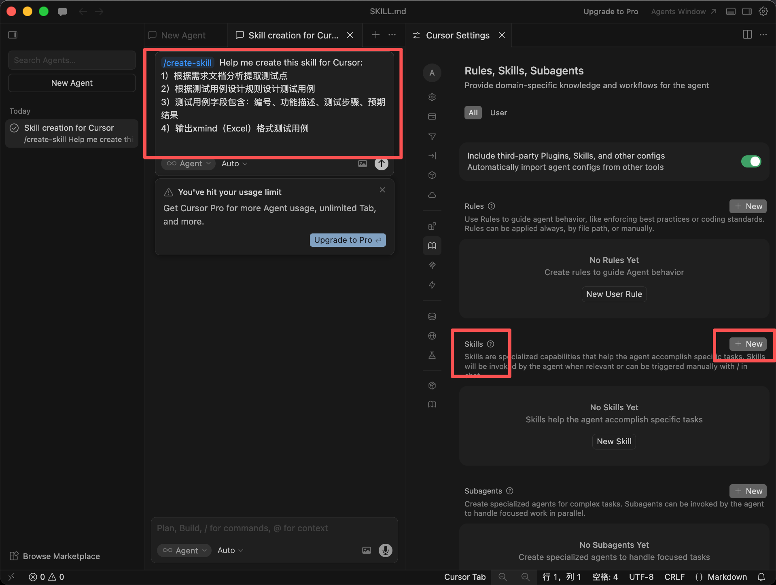The image size is (776, 585).
Task: Click the New button beside Subagents
Action: [748, 491]
